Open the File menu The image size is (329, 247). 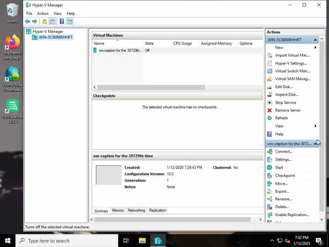29,14
